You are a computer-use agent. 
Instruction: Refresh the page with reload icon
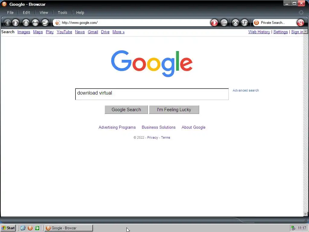click(x=244, y=23)
